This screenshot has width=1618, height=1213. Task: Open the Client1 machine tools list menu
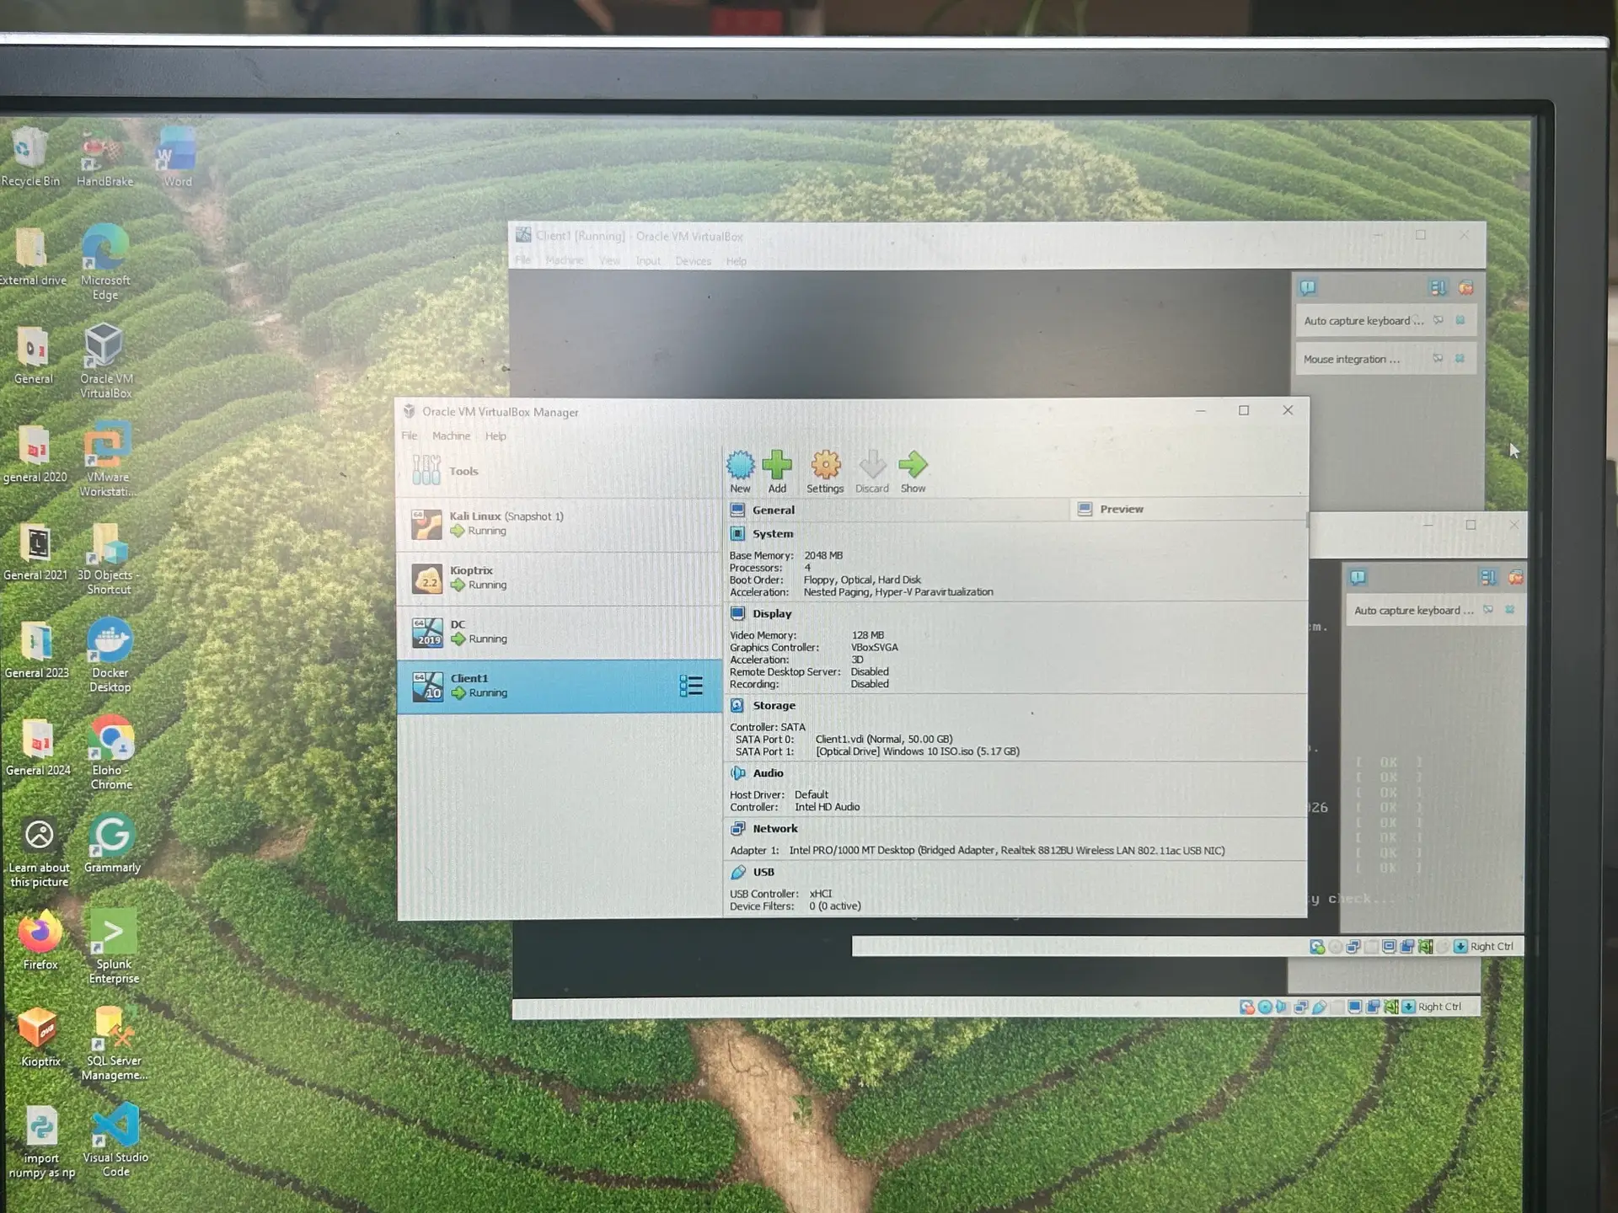pos(691,686)
